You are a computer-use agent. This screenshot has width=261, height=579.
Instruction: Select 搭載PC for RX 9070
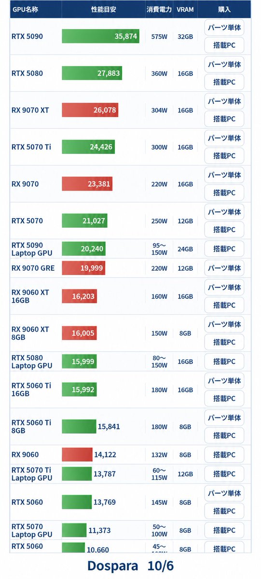click(x=224, y=193)
